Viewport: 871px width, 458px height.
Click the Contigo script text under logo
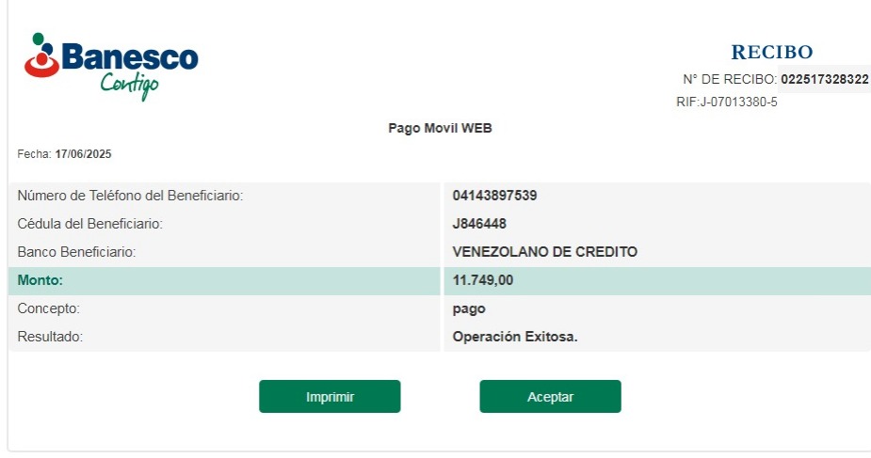(130, 87)
